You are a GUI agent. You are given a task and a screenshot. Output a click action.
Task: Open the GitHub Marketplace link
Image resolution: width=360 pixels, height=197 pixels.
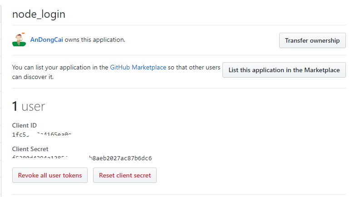pyautogui.click(x=138, y=67)
